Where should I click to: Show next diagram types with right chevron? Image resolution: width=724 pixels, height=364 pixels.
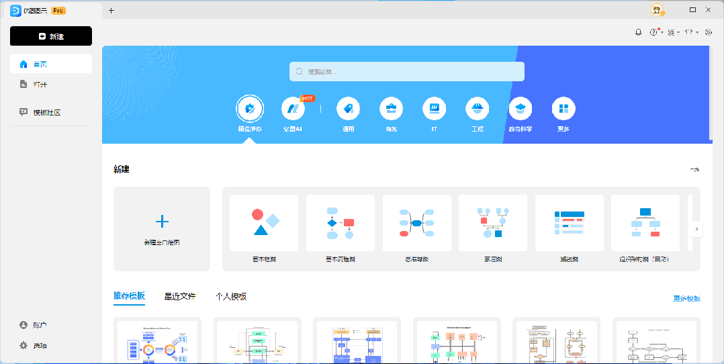[696, 228]
